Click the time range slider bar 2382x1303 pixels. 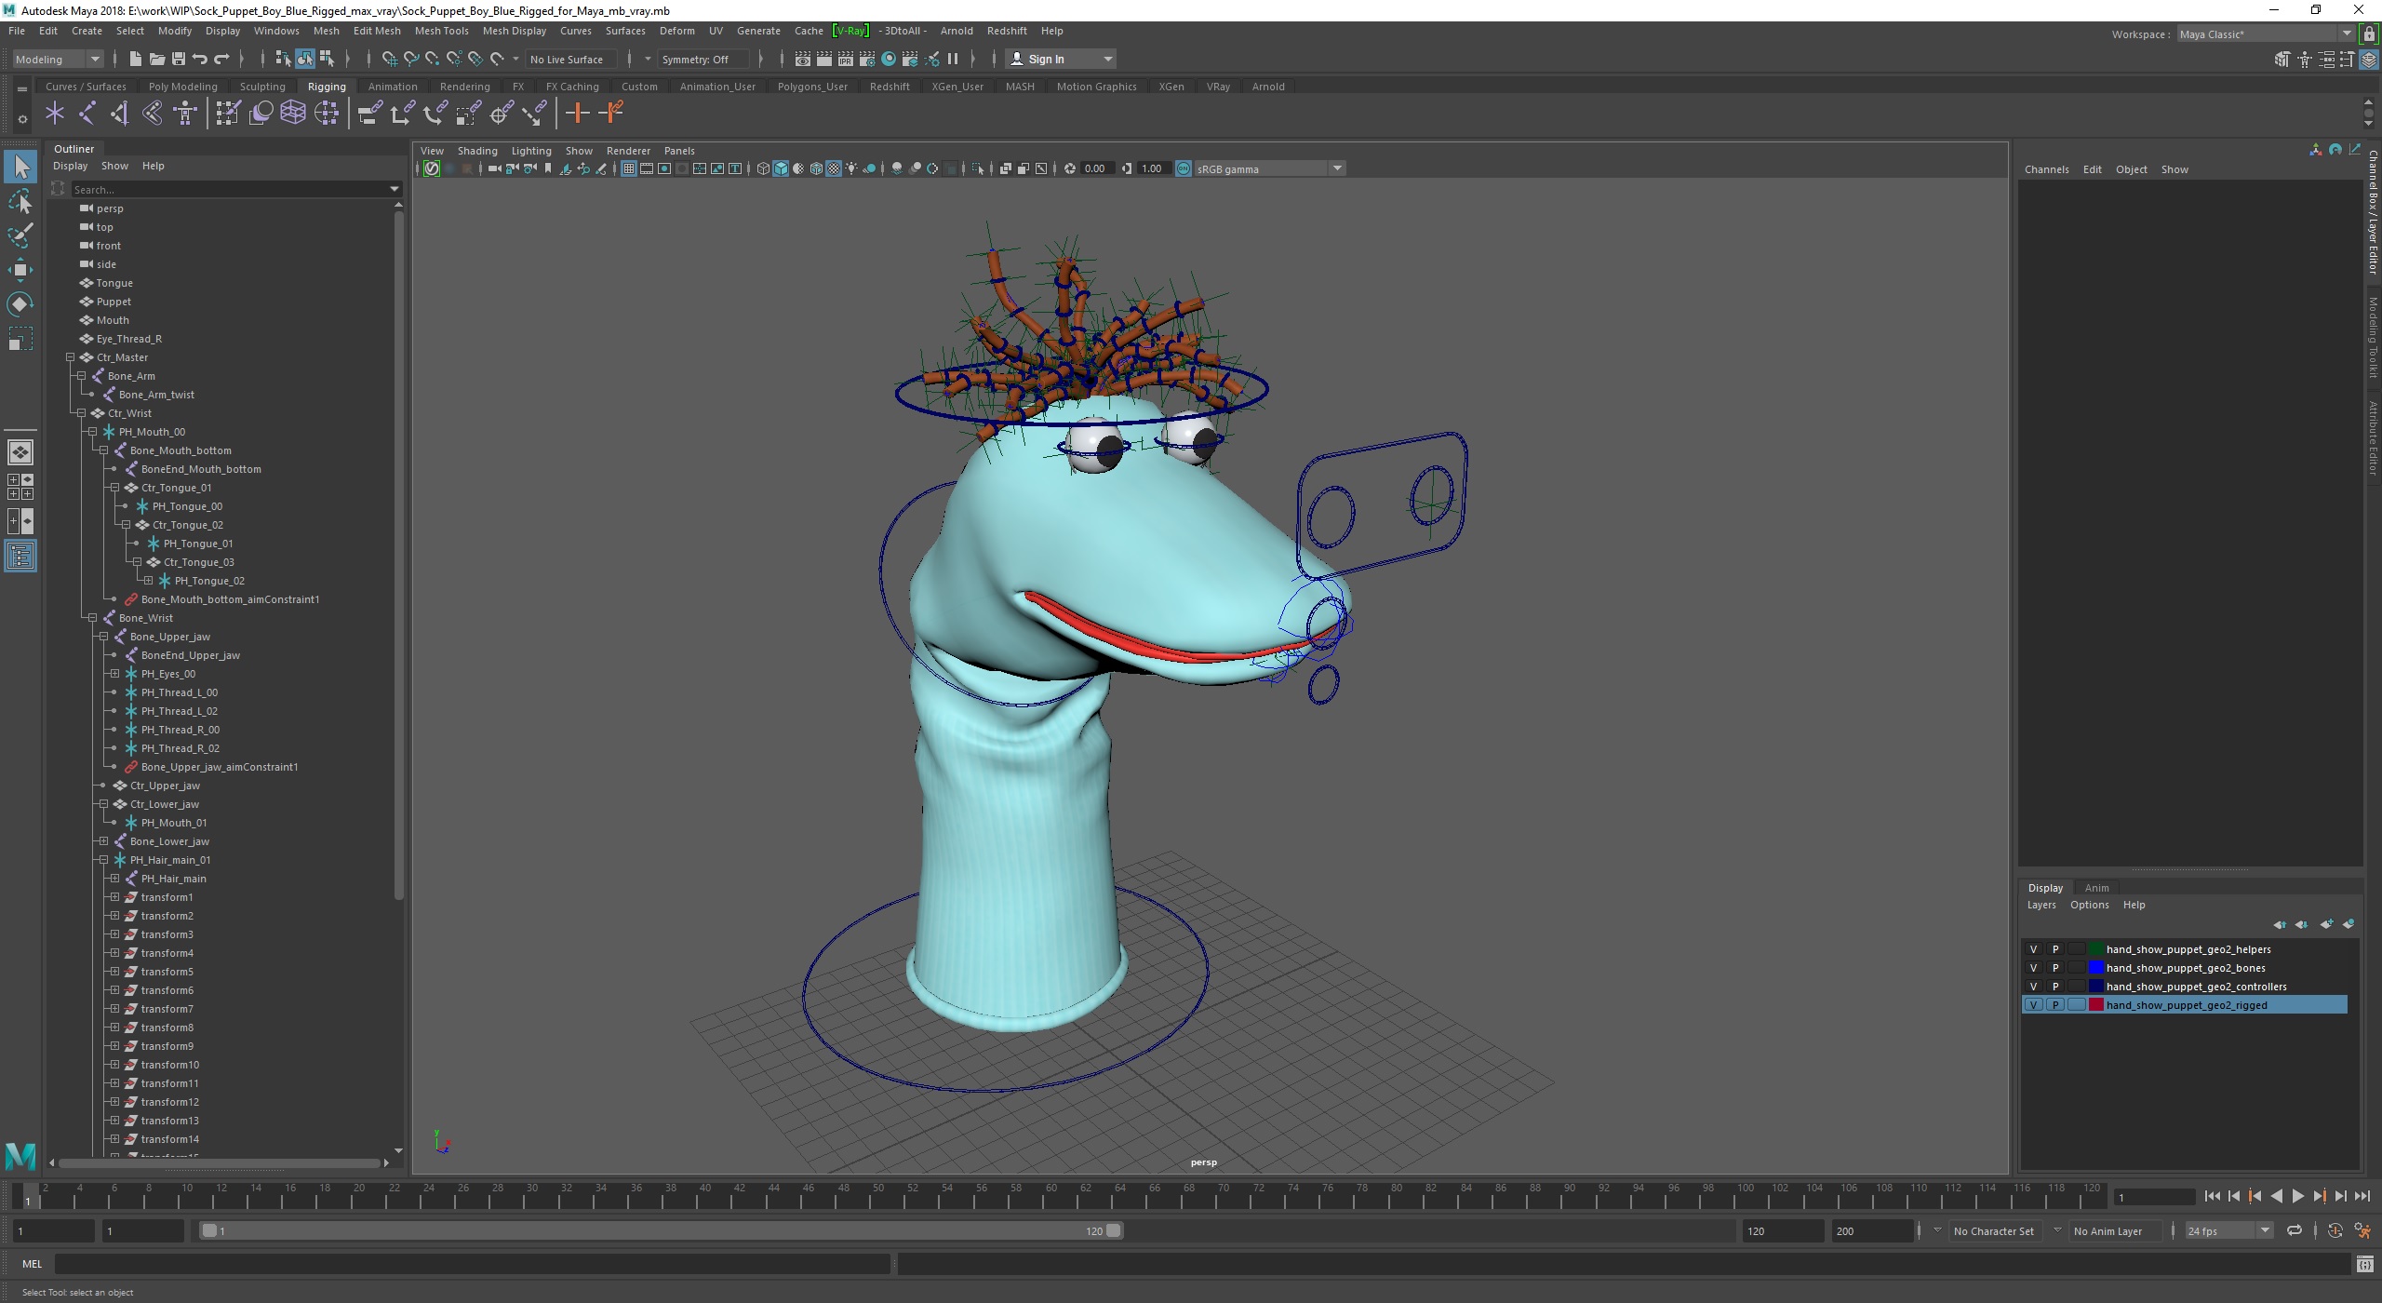(661, 1230)
